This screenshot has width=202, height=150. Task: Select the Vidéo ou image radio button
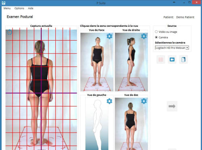[x=156, y=32]
